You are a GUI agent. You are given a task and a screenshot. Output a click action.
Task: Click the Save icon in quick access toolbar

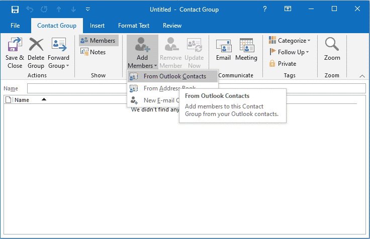(x=15, y=10)
